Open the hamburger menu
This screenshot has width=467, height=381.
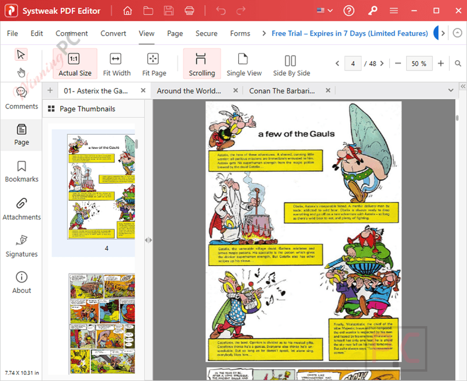point(393,11)
